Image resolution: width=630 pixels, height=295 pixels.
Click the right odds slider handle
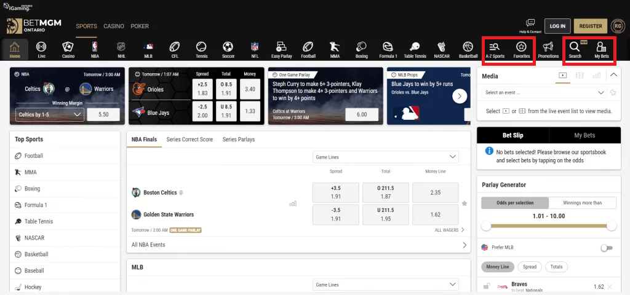(612, 226)
